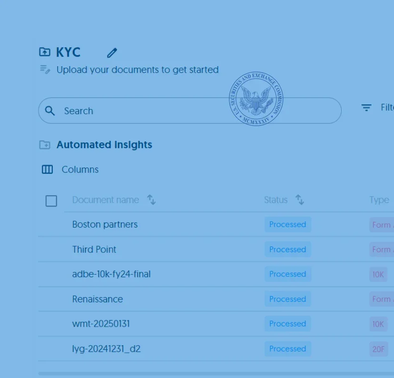Click the upload folder icon beside the KYC title
Image resolution: width=394 pixels, height=378 pixels.
click(x=44, y=52)
